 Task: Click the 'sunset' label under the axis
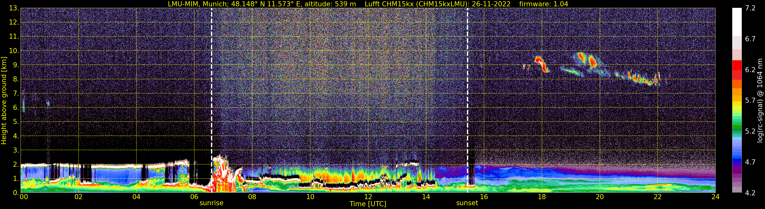467,203
